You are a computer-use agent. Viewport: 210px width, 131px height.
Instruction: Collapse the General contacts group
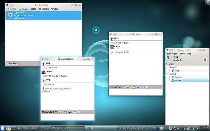(x=167, y=67)
